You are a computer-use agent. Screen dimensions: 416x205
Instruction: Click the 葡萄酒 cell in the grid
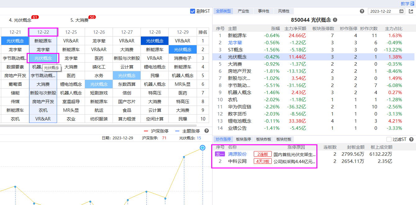(x=15, y=84)
